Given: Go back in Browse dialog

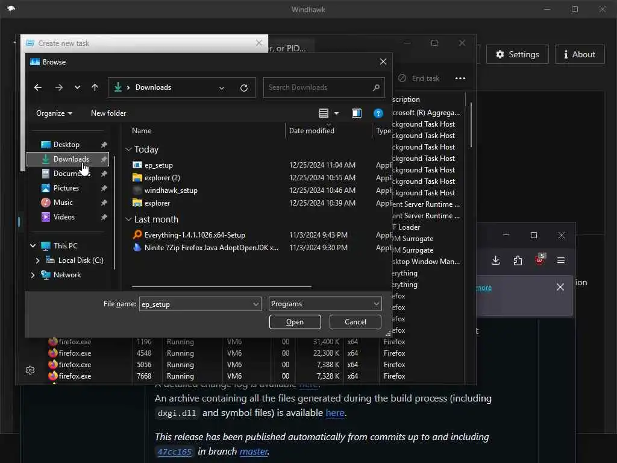Looking at the screenshot, I should tap(38, 87).
